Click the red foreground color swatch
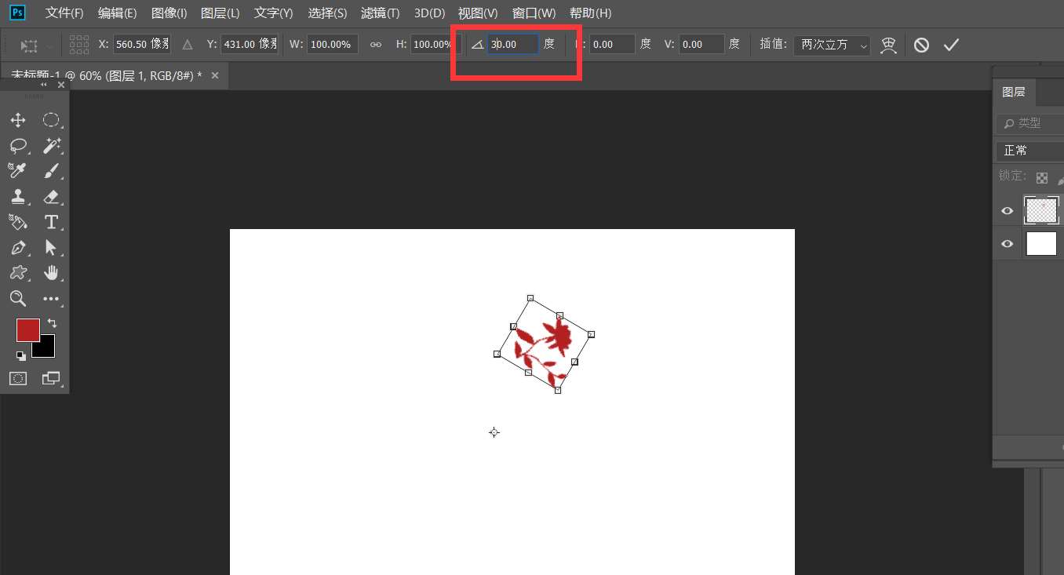Viewport: 1064px width, 575px height. click(x=27, y=329)
